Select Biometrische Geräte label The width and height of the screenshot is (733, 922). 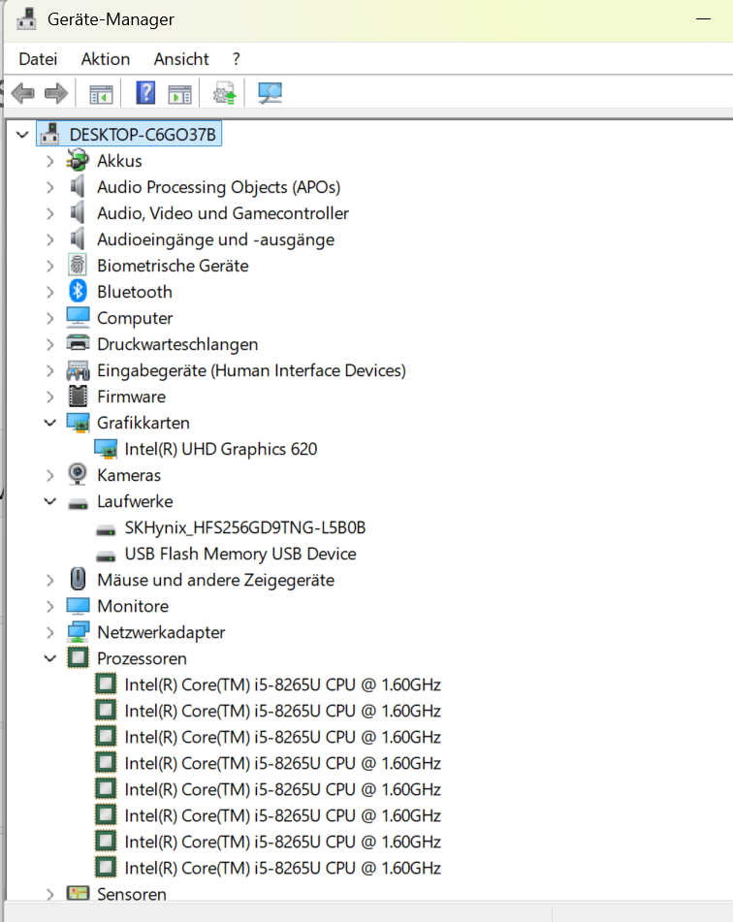173,266
